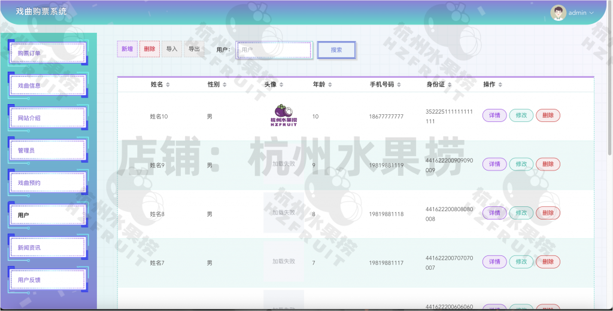This screenshot has width=613, height=311.
Task: Open 新闻资讯 in the sidebar
Action: click(x=47, y=248)
